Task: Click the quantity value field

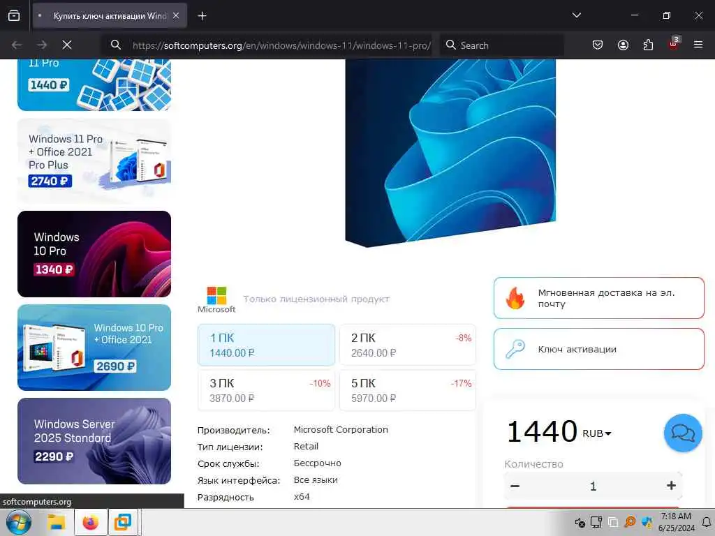Action: 593,486
